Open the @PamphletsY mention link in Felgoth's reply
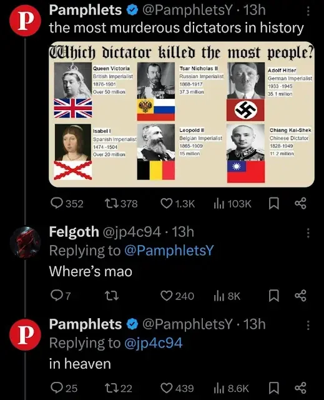Image resolution: width=324 pixels, height=400 pixels. [x=169, y=251]
